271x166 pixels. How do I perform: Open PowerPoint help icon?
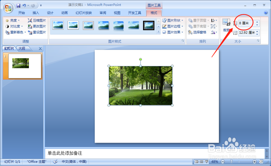266,13
